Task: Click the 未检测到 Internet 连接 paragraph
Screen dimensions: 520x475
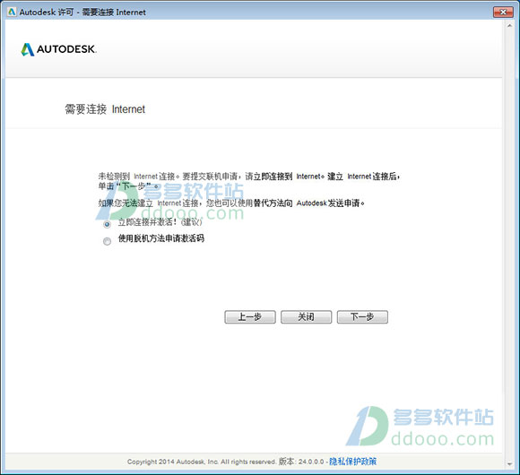Action: [248, 181]
